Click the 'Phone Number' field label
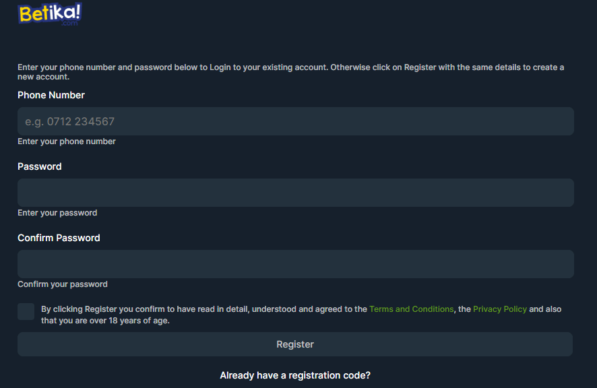Image resolution: width=597 pixels, height=388 pixels. coord(51,95)
